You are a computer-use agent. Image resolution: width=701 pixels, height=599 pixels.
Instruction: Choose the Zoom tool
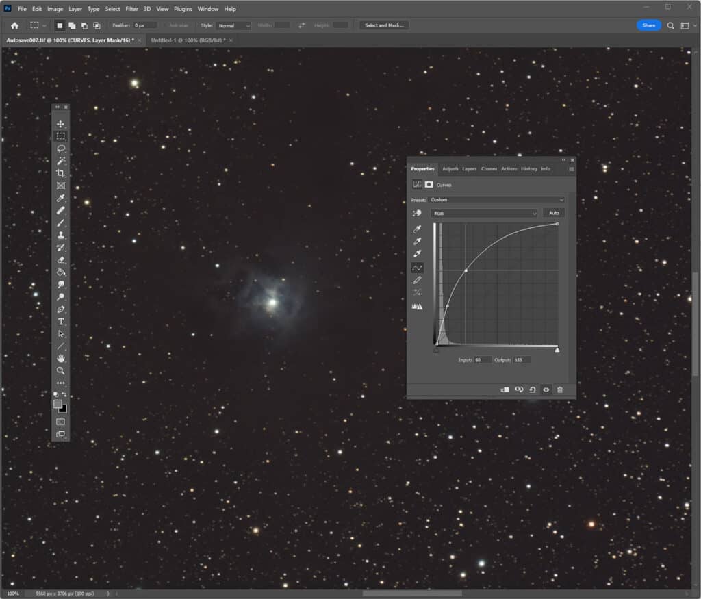[61, 369]
